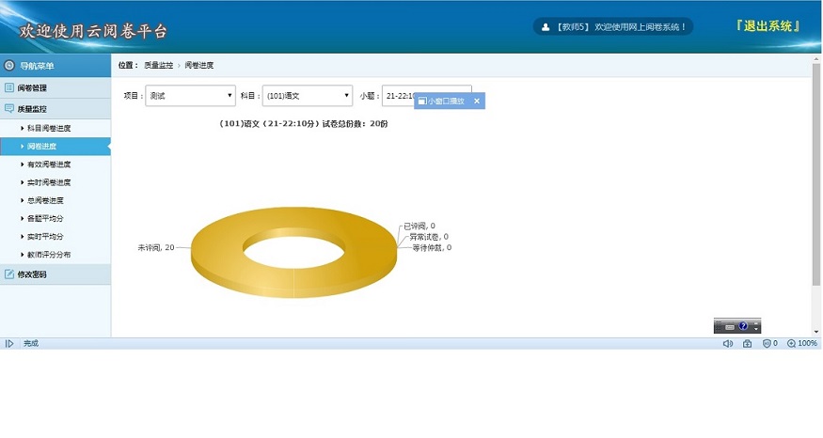Expand the 阅卷管理 menu section

(x=55, y=87)
